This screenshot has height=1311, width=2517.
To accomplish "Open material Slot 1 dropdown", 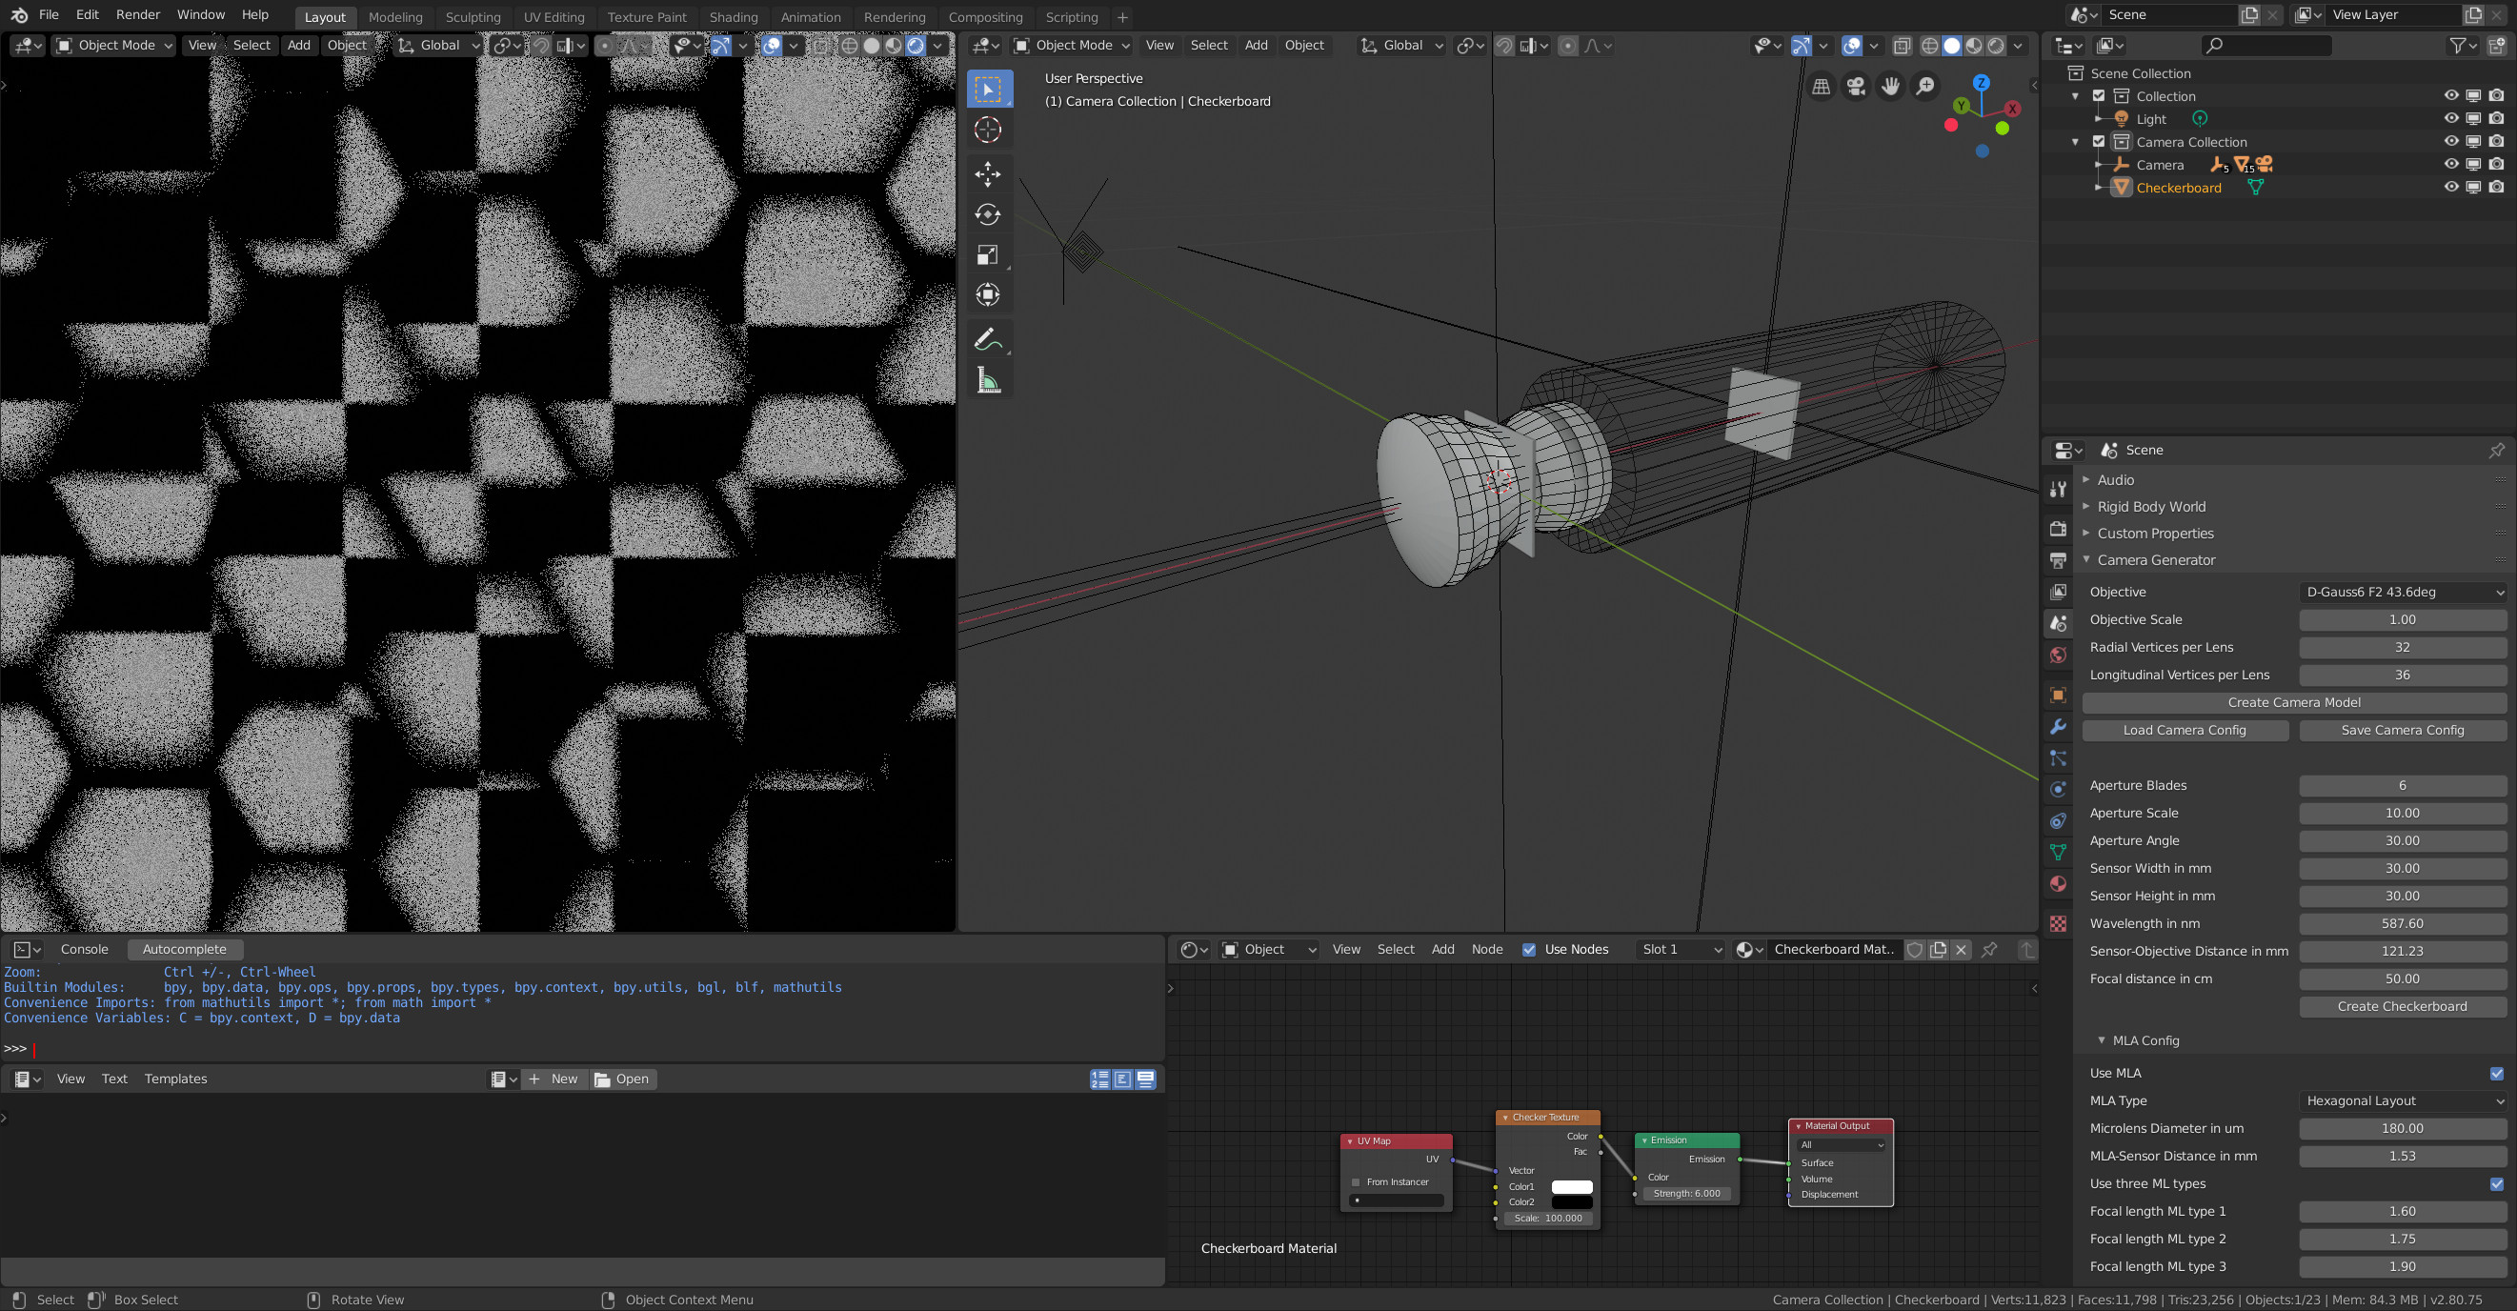I will click(1681, 949).
